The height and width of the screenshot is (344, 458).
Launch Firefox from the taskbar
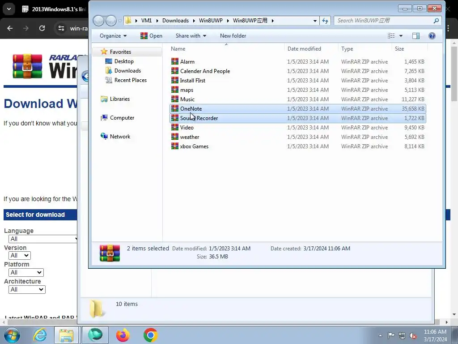coord(123,335)
